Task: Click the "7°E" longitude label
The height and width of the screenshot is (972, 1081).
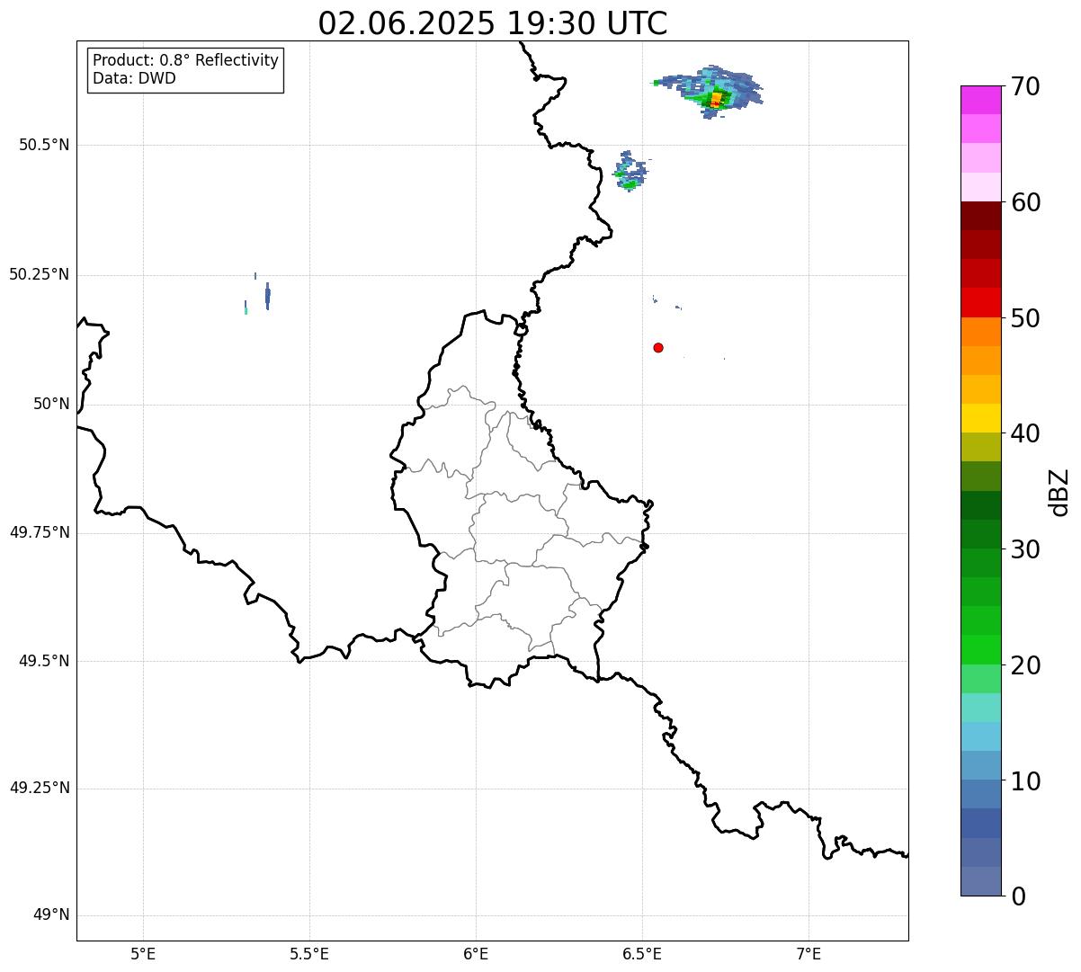Action: point(809,953)
